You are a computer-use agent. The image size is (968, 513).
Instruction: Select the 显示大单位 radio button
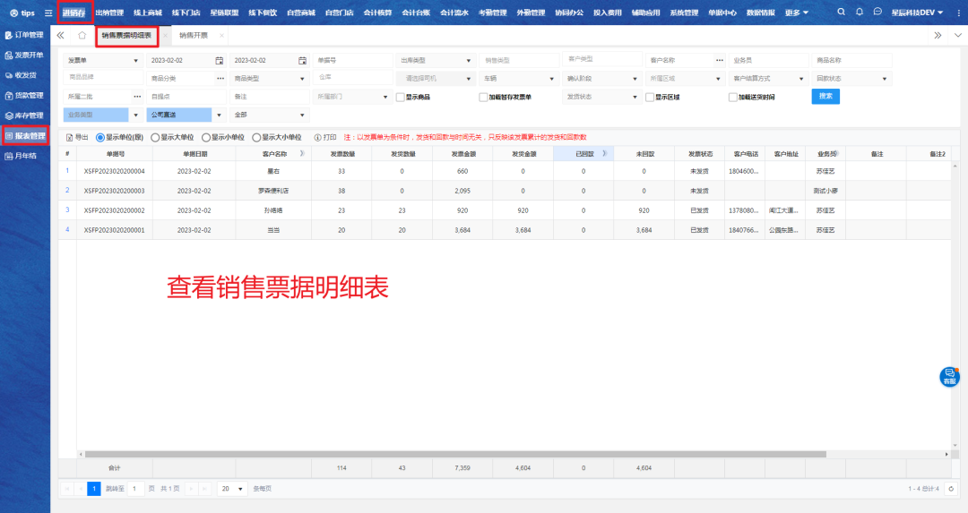click(155, 138)
